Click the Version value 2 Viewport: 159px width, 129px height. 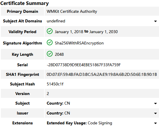click(48, 94)
